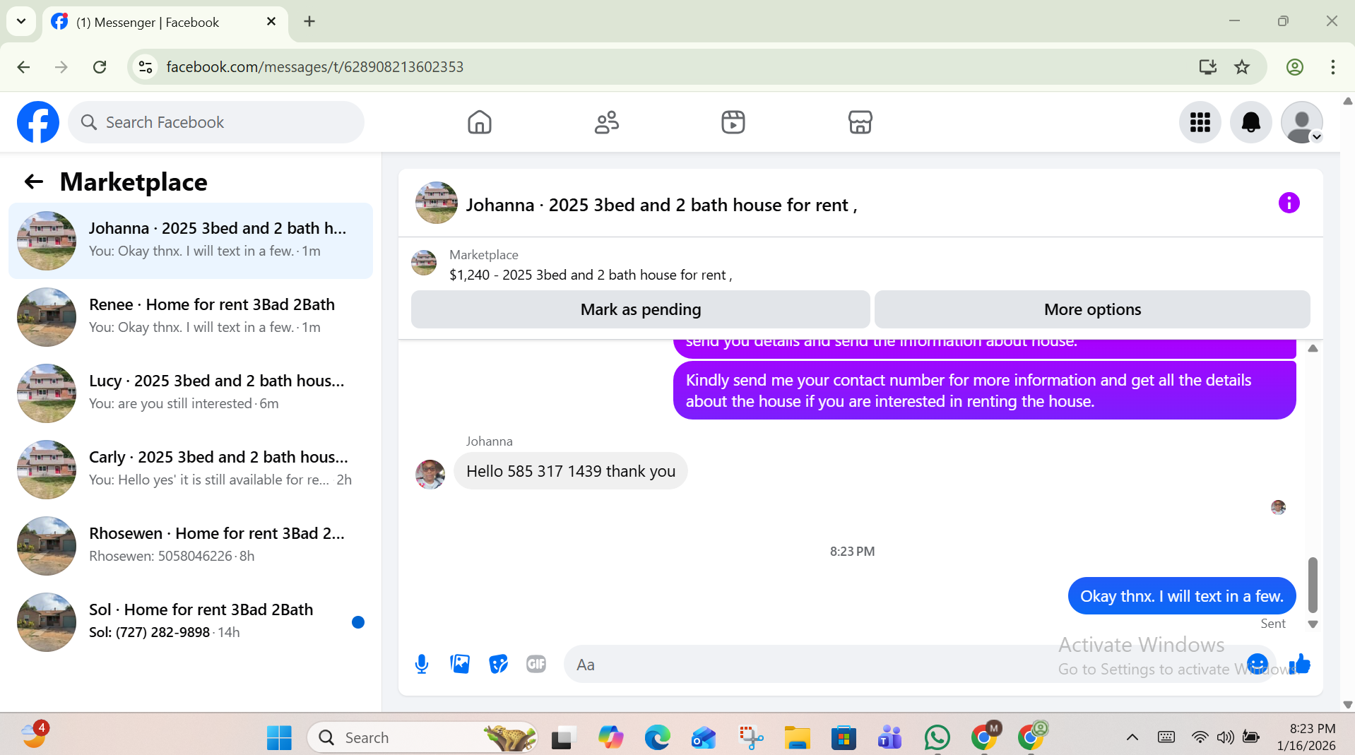
Task: Send a thumbs up like
Action: 1300,664
